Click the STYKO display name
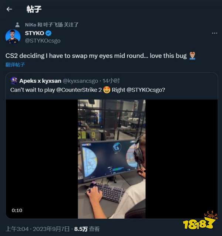This screenshot has height=236, width=222. pos(34,33)
